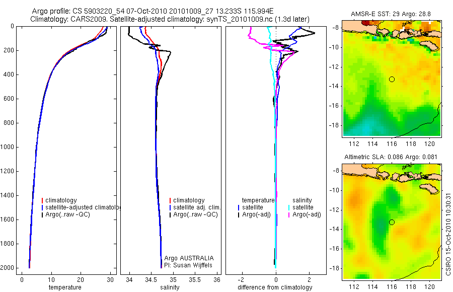The height and width of the screenshot is (292, 453).
Task: Click cyan salinity satellite legend marker
Action: click(x=288, y=207)
